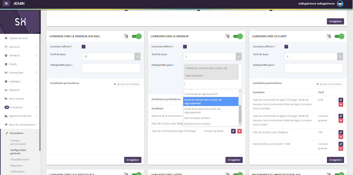The image size is (353, 175).
Task: Check 'Livraison offerte' in Livraison chez le client
Action: (x=286, y=47)
